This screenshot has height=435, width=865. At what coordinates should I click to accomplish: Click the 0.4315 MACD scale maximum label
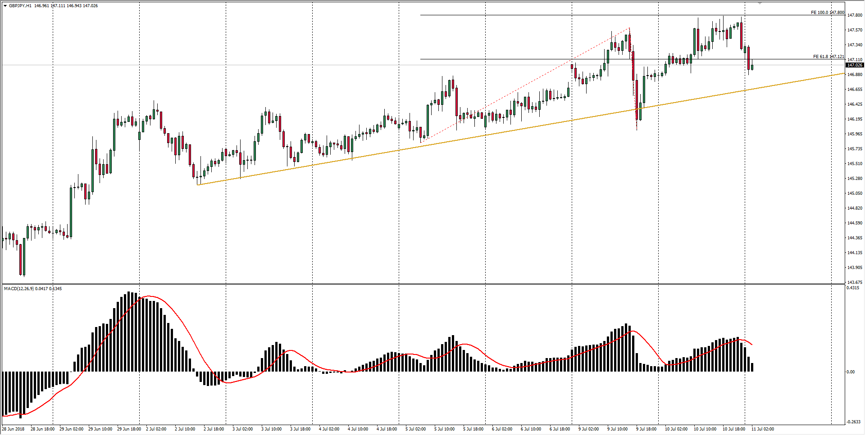853,288
